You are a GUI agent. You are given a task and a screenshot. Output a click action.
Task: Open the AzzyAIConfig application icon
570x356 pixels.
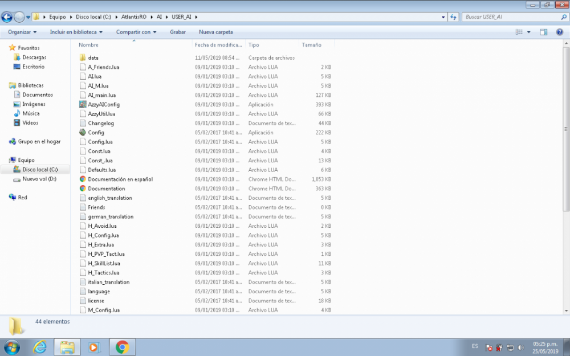pyautogui.click(x=83, y=104)
